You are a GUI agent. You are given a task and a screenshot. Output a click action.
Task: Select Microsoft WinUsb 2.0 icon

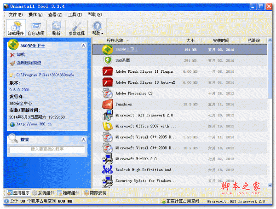tap(108, 159)
